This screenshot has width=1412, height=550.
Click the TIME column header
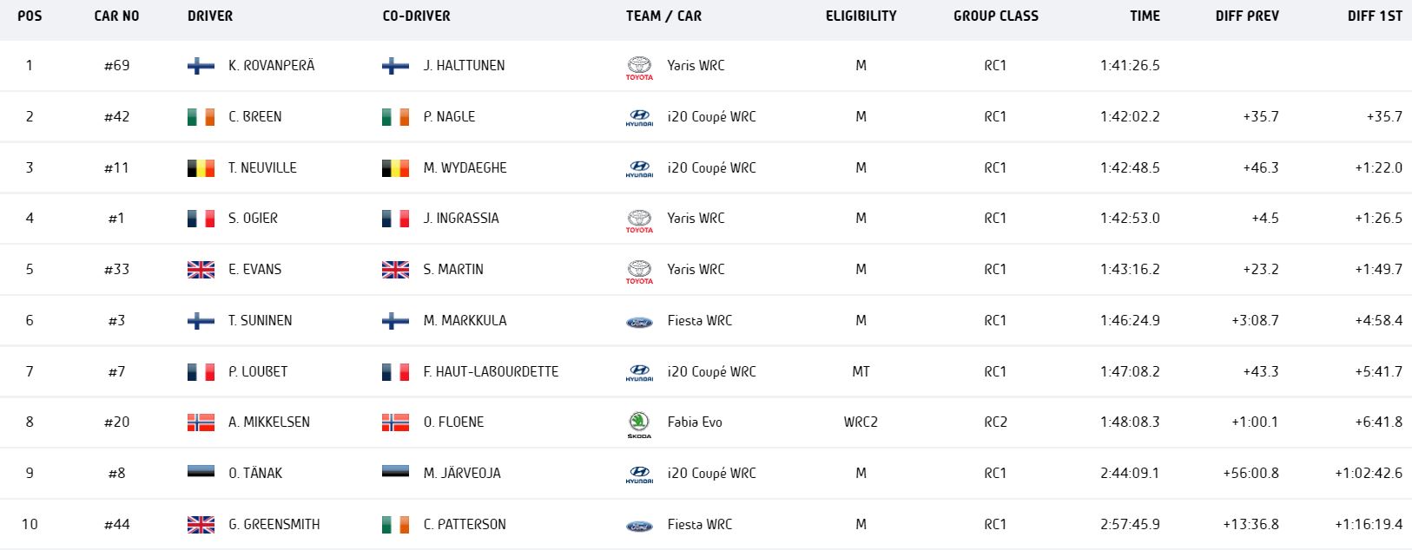point(1145,16)
